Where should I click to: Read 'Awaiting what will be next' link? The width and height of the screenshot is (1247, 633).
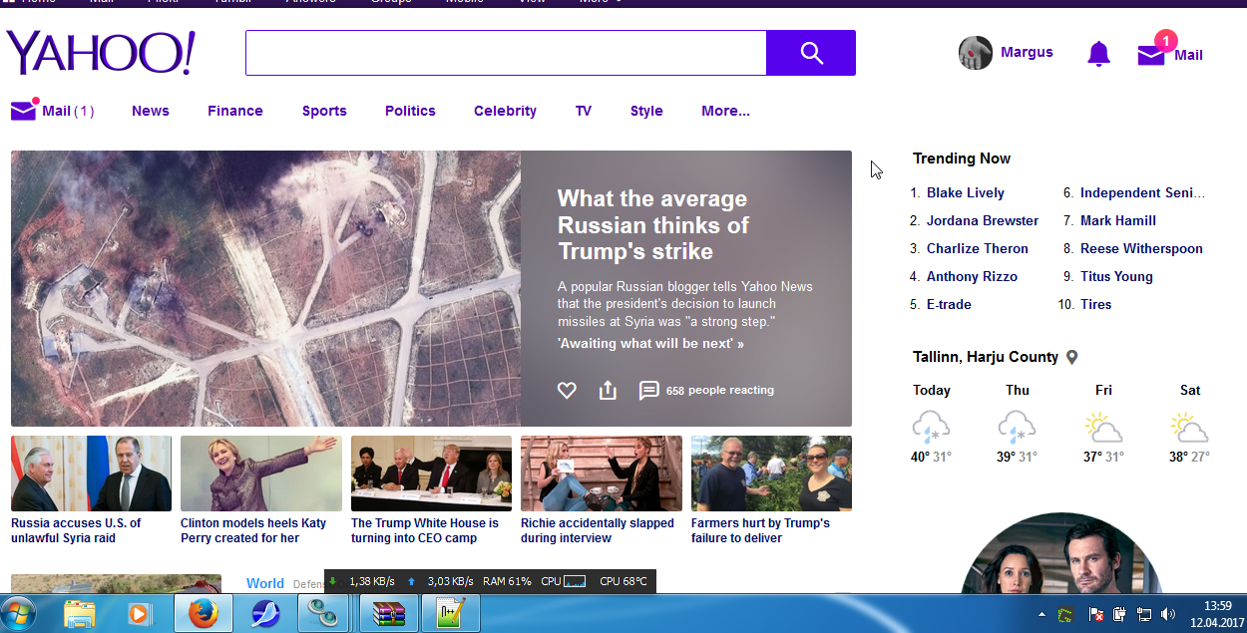coord(650,344)
